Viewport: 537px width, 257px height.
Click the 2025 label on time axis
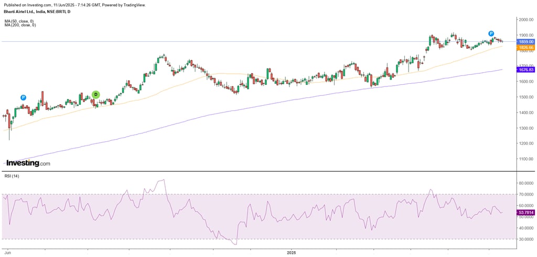click(x=291, y=253)
